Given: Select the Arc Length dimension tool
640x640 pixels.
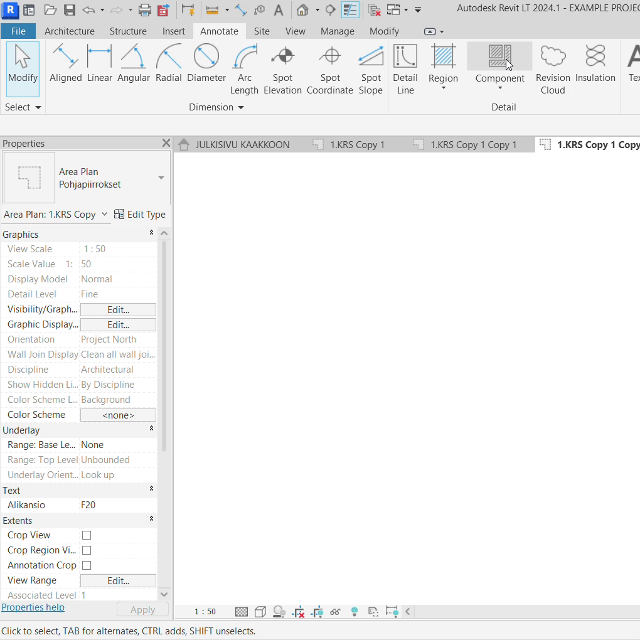Looking at the screenshot, I should click(x=244, y=69).
